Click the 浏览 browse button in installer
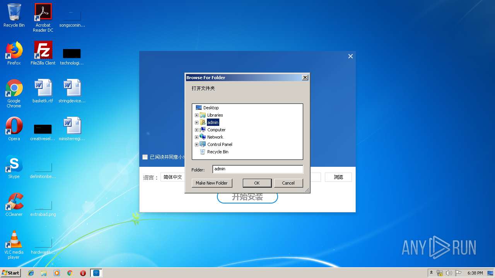 click(338, 177)
